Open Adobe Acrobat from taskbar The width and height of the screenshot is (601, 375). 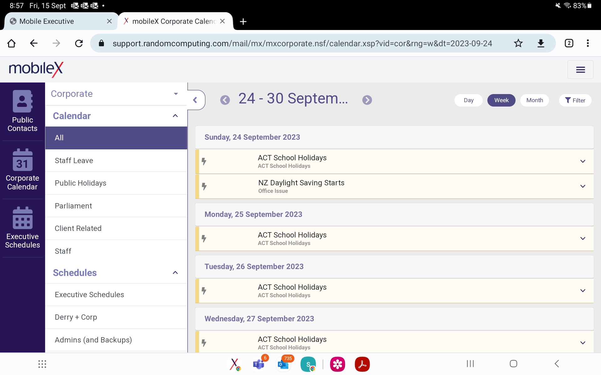[x=362, y=364]
